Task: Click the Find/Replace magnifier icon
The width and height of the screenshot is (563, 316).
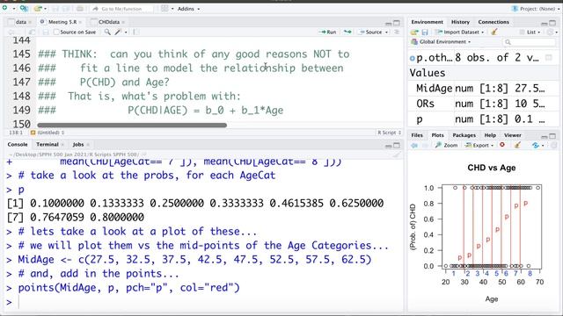Action: [x=107, y=32]
